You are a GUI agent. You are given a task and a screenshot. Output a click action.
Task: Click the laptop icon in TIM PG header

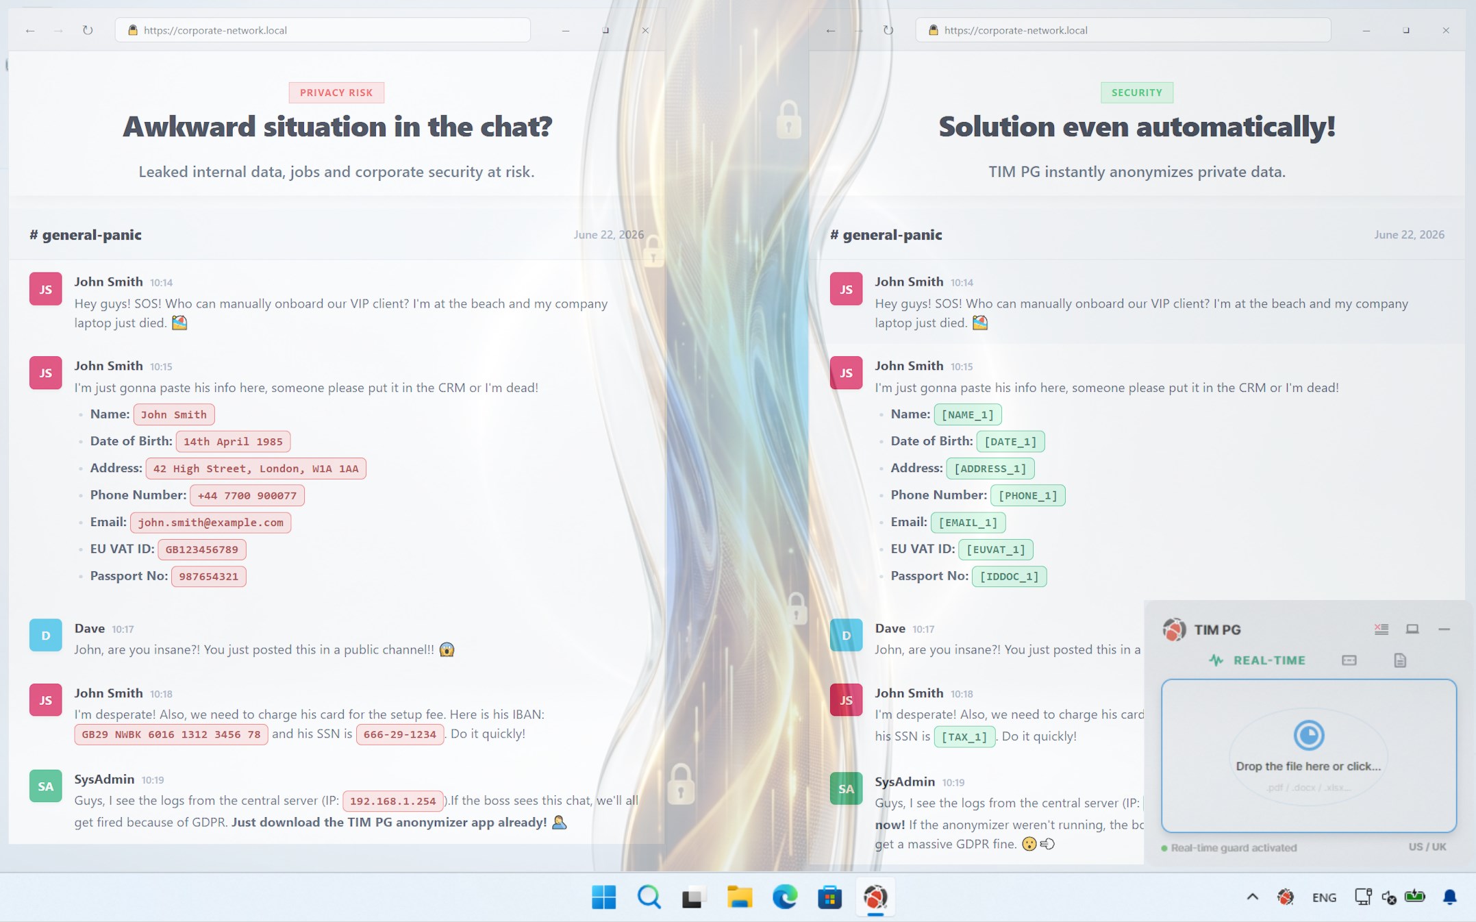pos(1412,629)
